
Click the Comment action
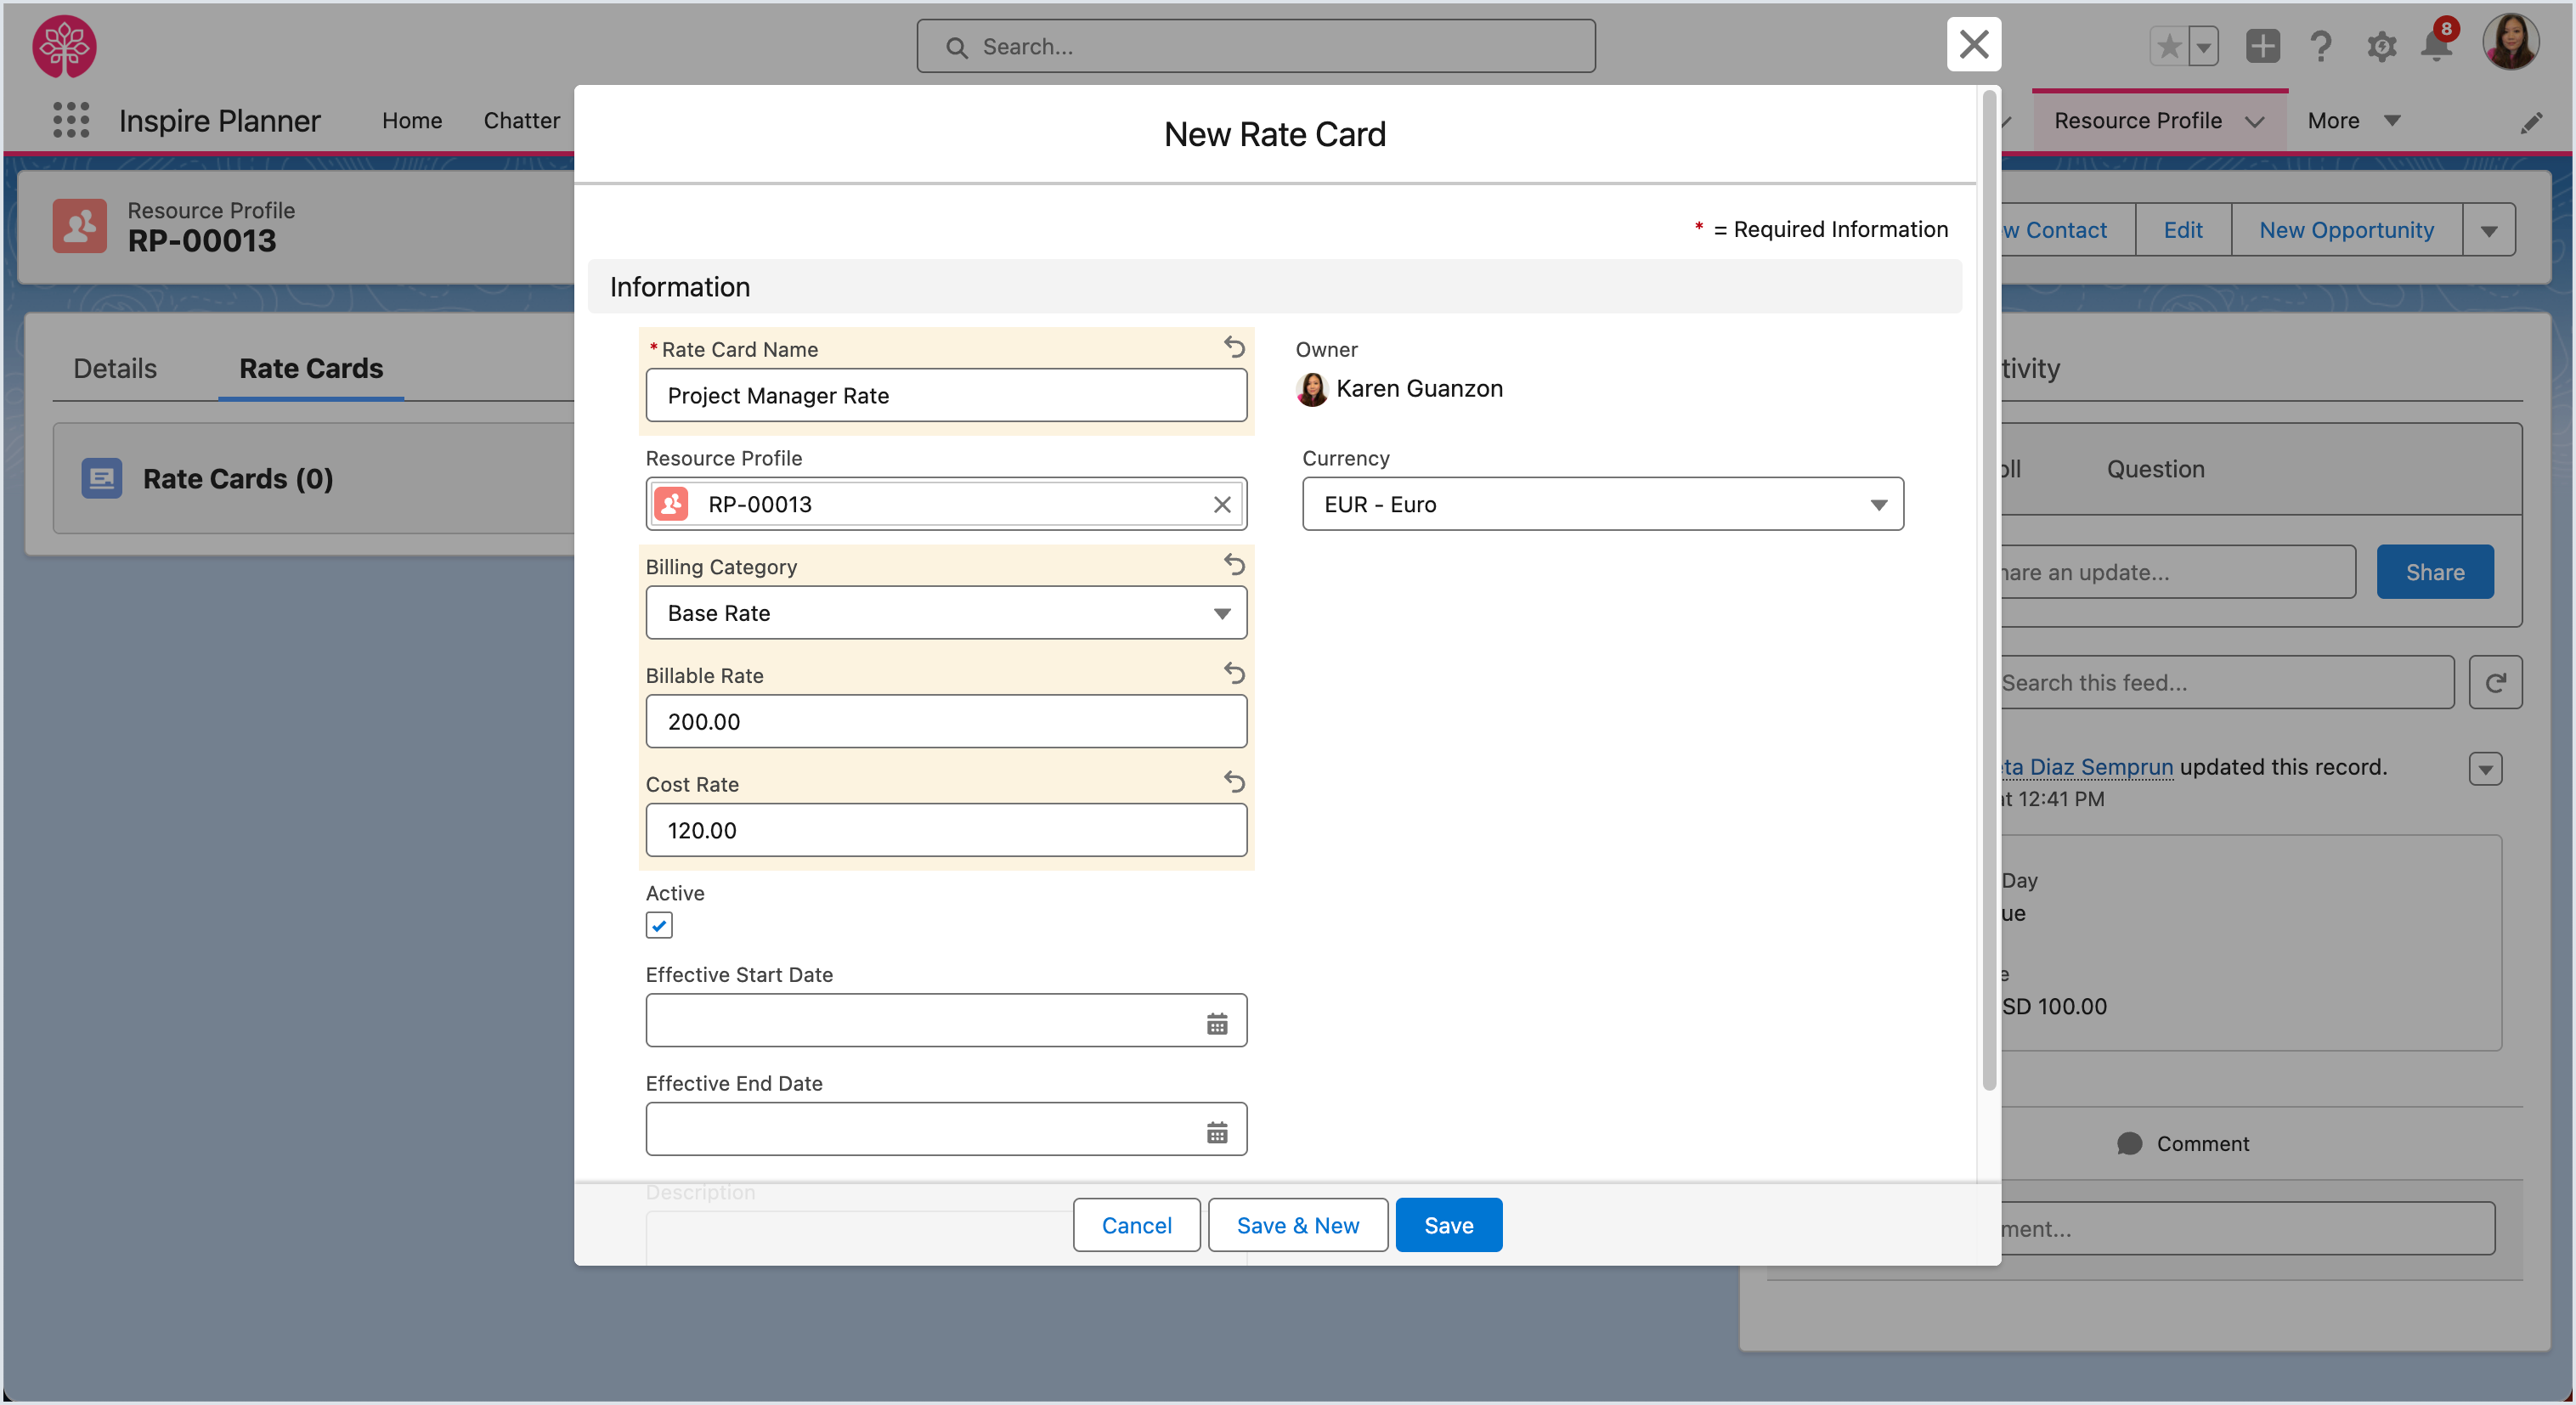tap(2183, 1143)
